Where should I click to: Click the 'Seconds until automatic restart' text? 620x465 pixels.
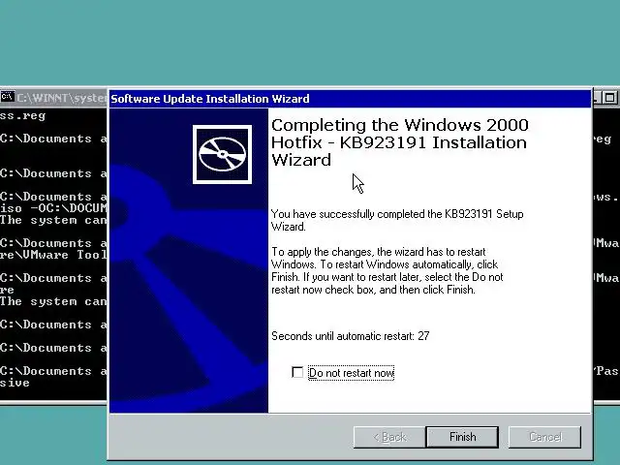click(351, 336)
